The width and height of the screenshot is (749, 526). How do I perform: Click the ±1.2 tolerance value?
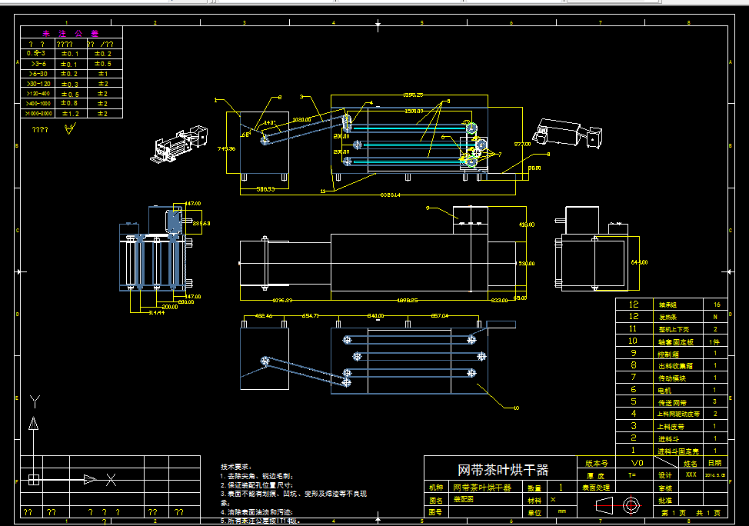tap(70, 114)
